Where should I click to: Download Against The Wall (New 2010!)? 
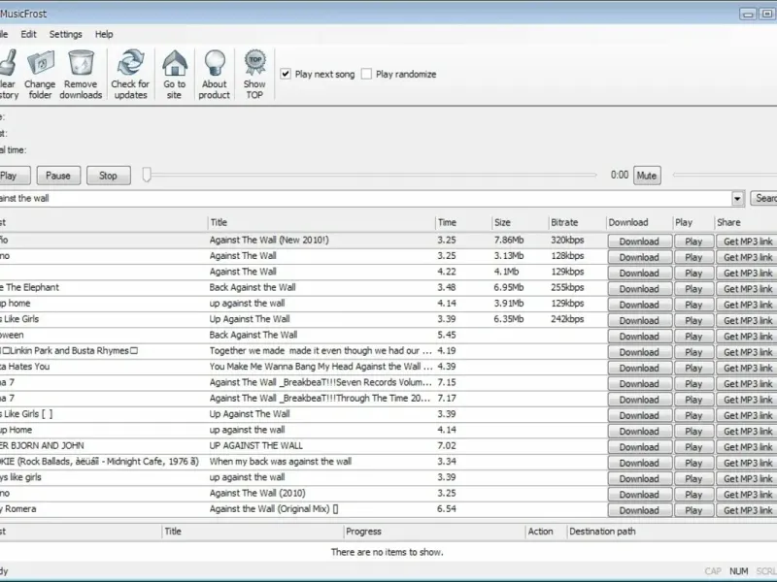tap(638, 242)
